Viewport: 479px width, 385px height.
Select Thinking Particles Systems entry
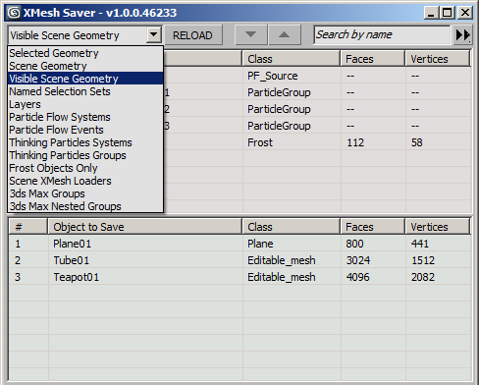(x=85, y=142)
